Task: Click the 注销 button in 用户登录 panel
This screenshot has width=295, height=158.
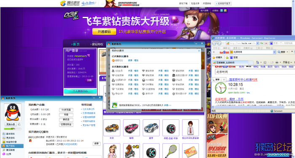Action: 89,80
